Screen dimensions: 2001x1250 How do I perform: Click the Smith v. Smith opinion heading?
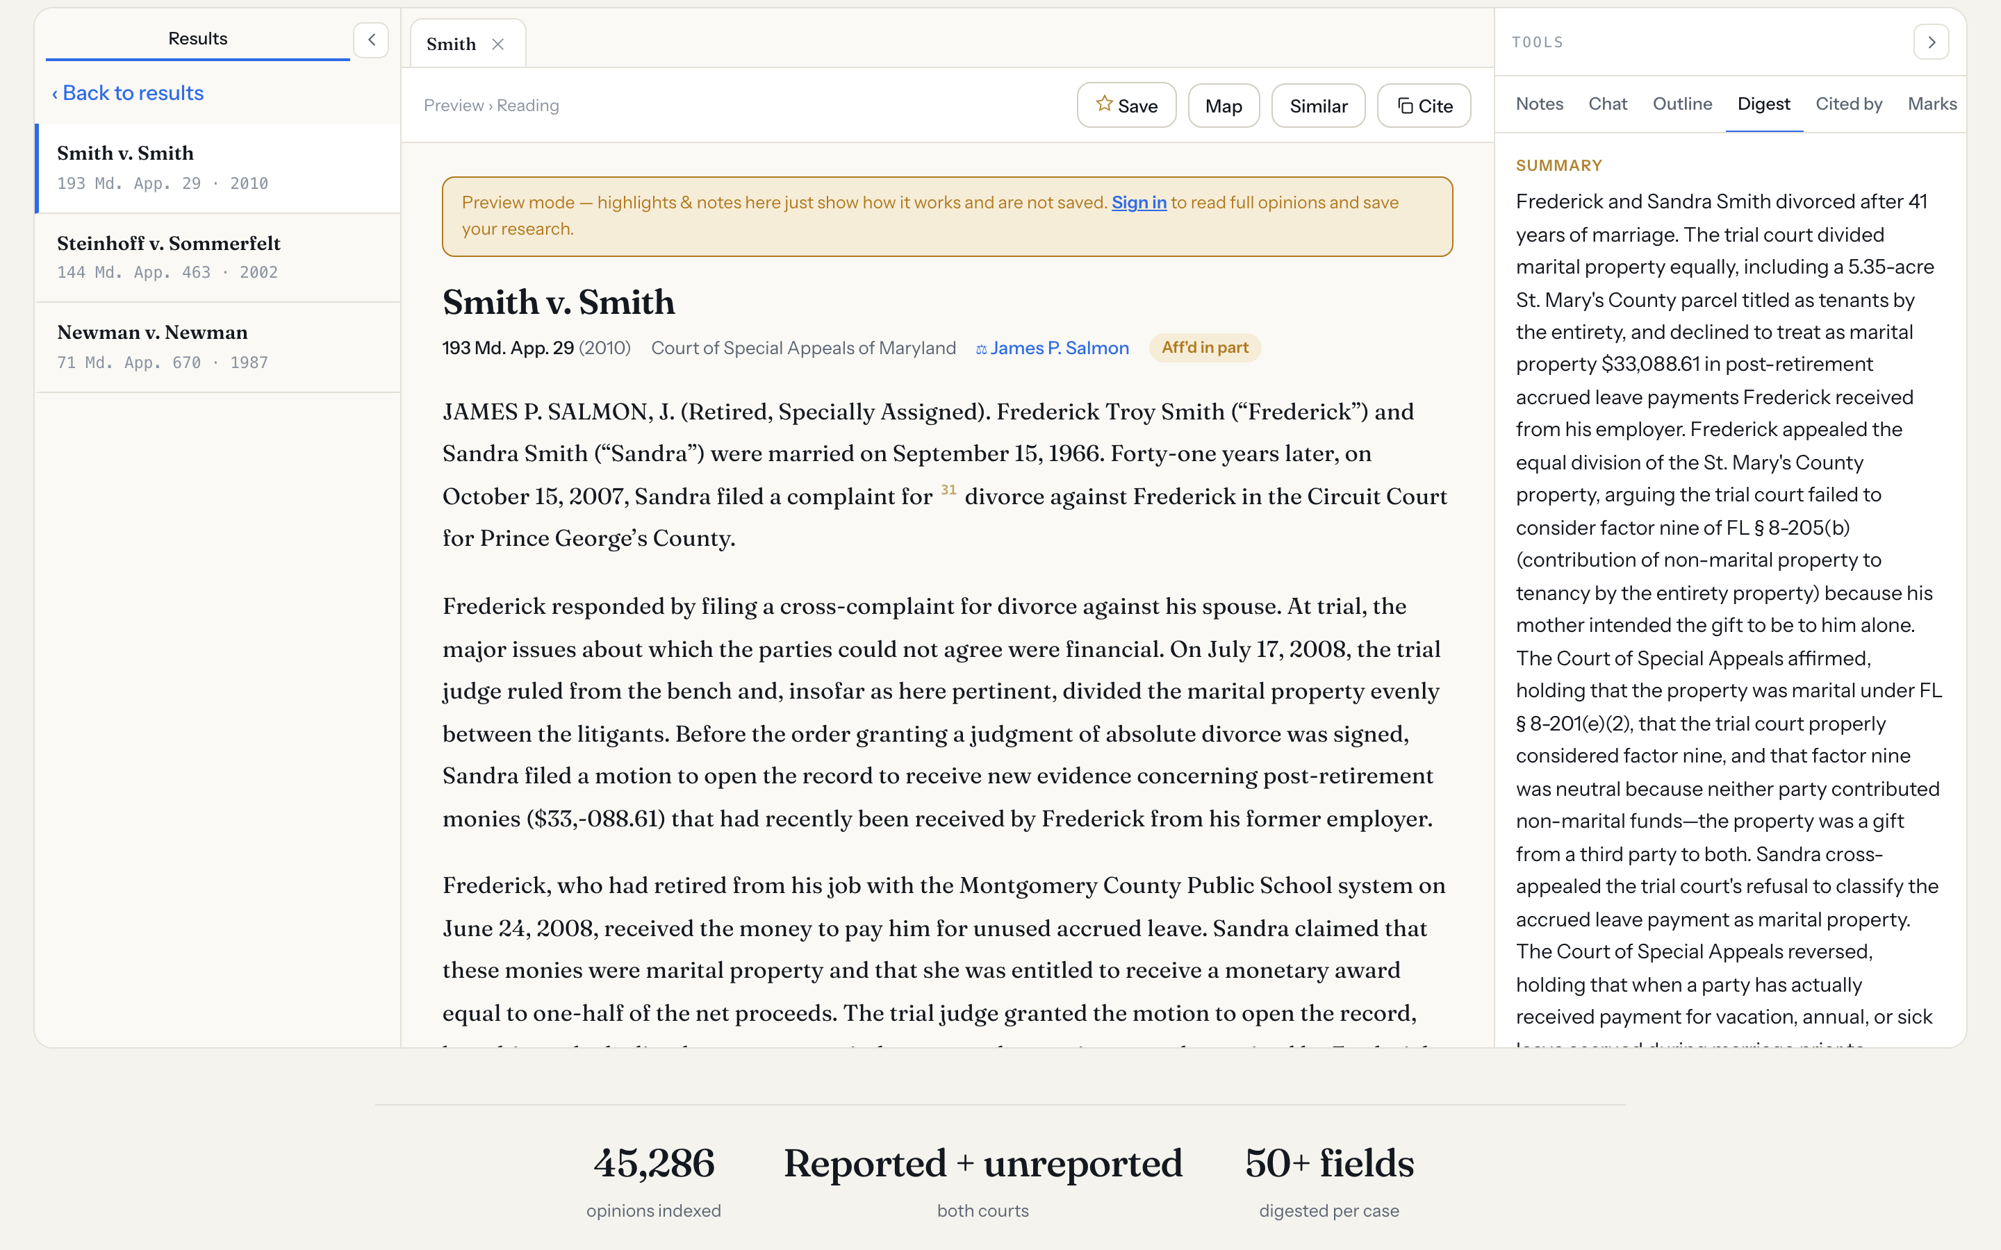pos(559,303)
